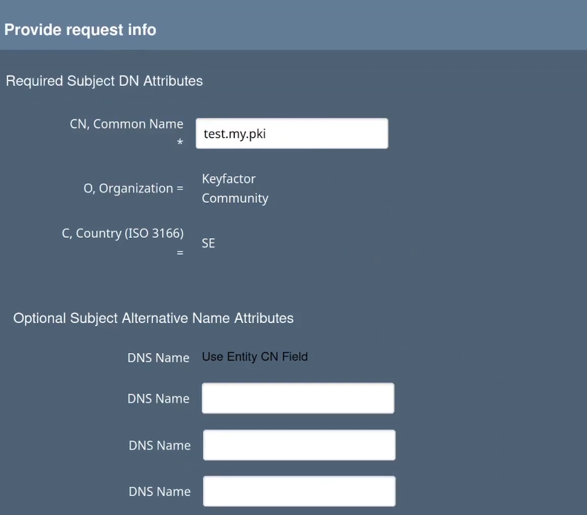Click the "Required Subject DN Attributes" heading
Viewport: 587px width, 515px height.
click(x=104, y=81)
